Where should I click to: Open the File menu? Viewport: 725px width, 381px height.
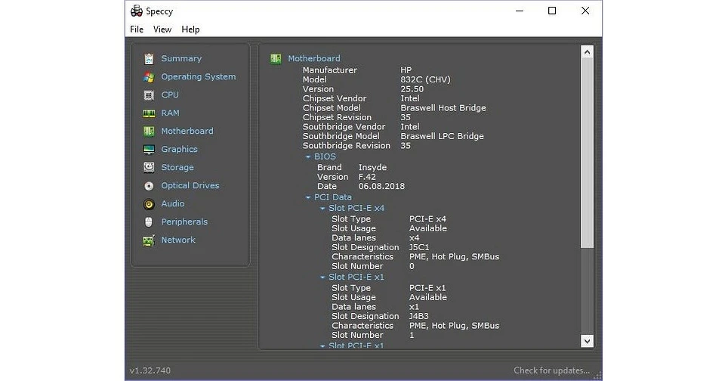click(x=137, y=29)
